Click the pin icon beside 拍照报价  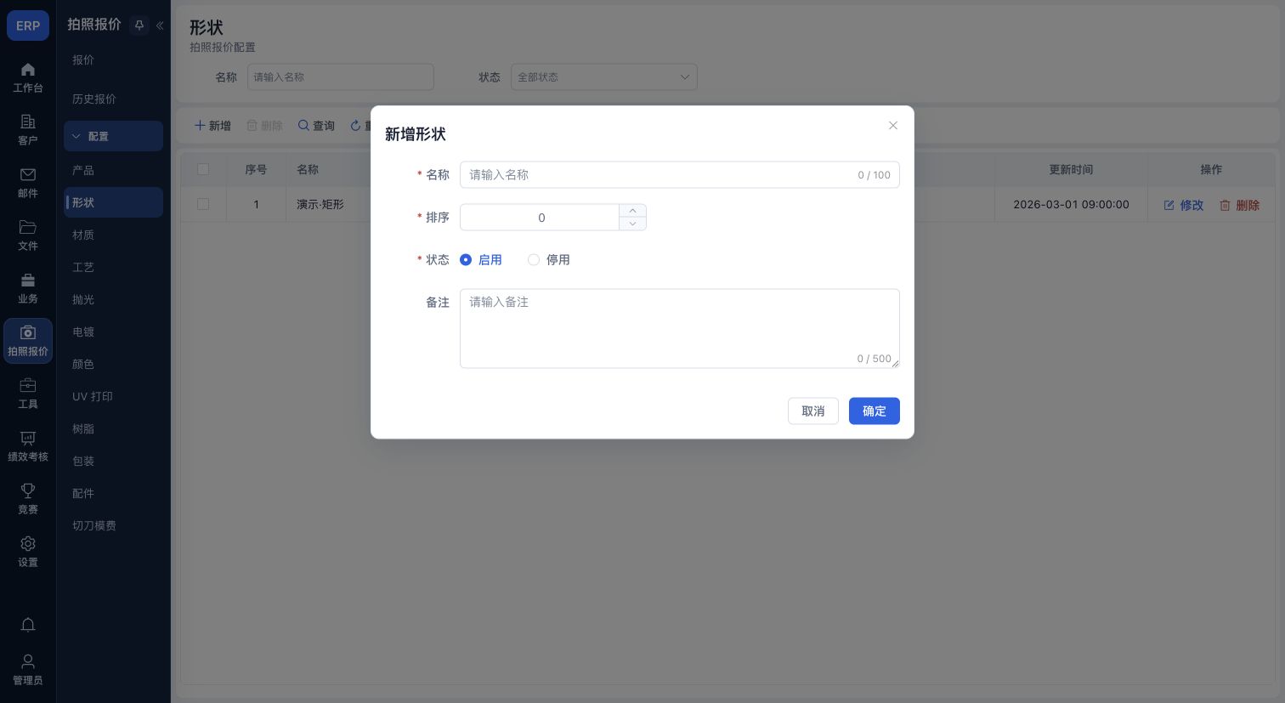[139, 26]
